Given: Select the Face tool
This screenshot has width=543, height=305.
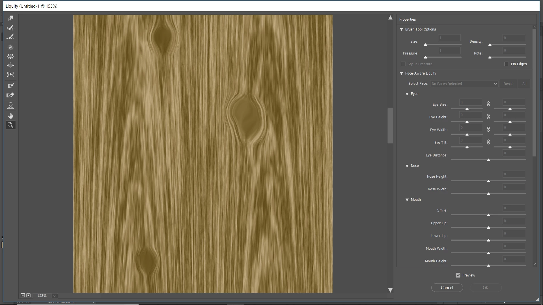Looking at the screenshot, I should [10, 106].
